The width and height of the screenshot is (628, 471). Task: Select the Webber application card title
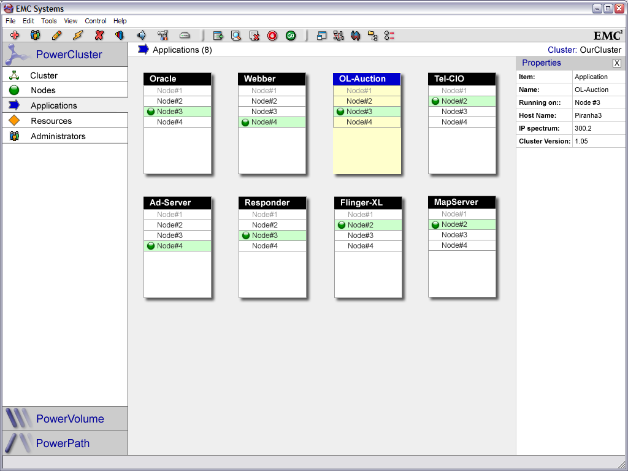coord(272,79)
